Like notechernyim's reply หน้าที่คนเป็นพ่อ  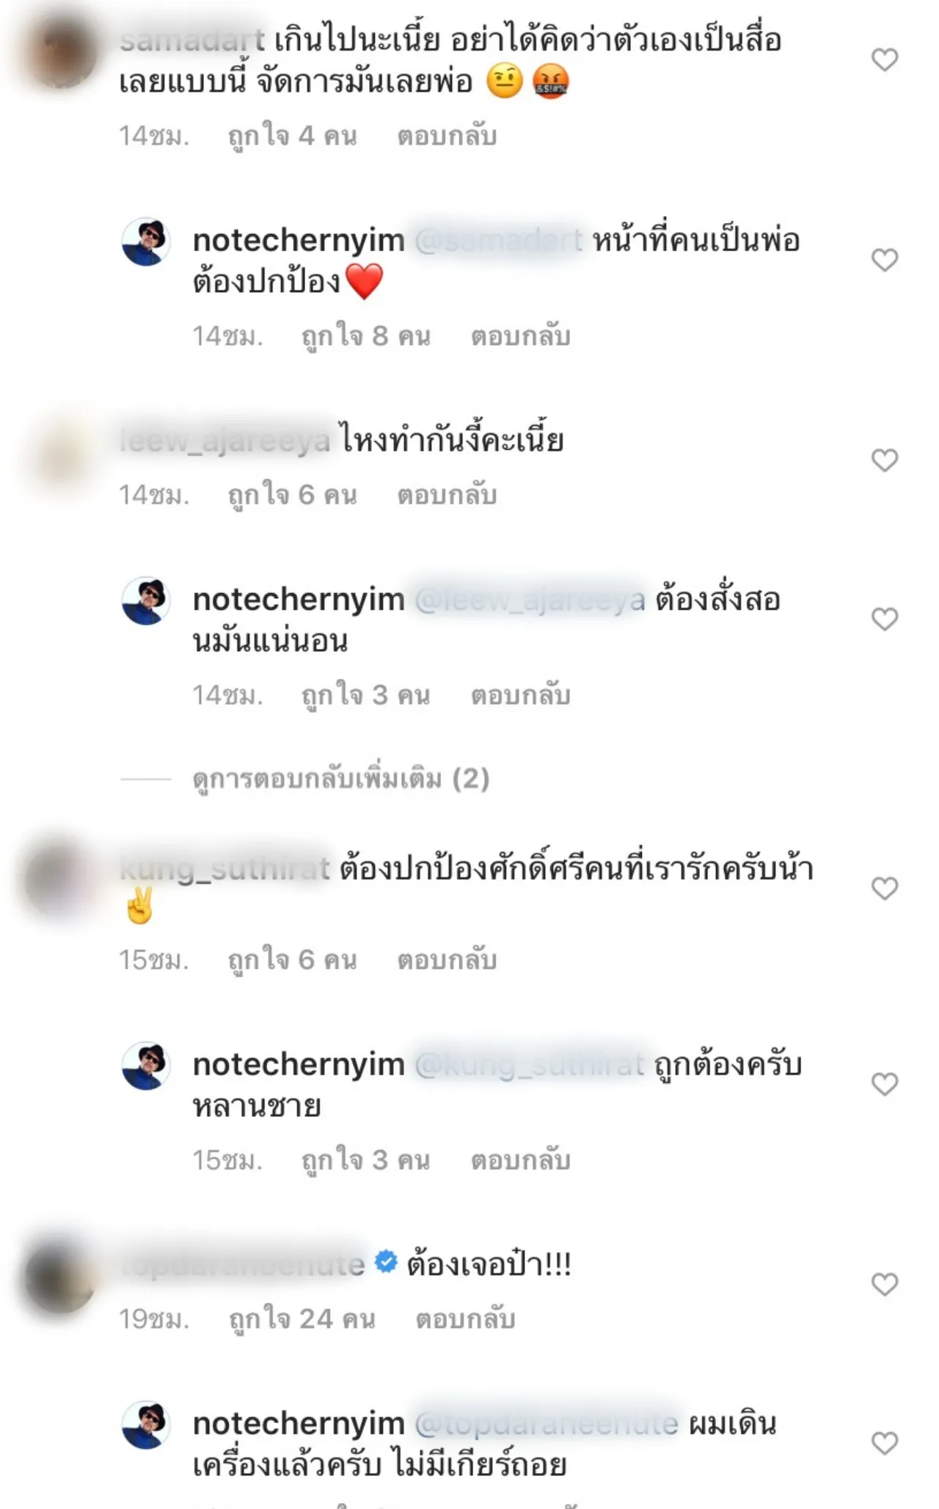tap(885, 260)
